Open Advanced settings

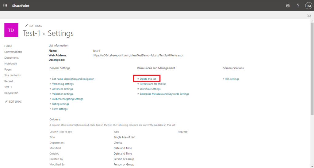click(63, 89)
